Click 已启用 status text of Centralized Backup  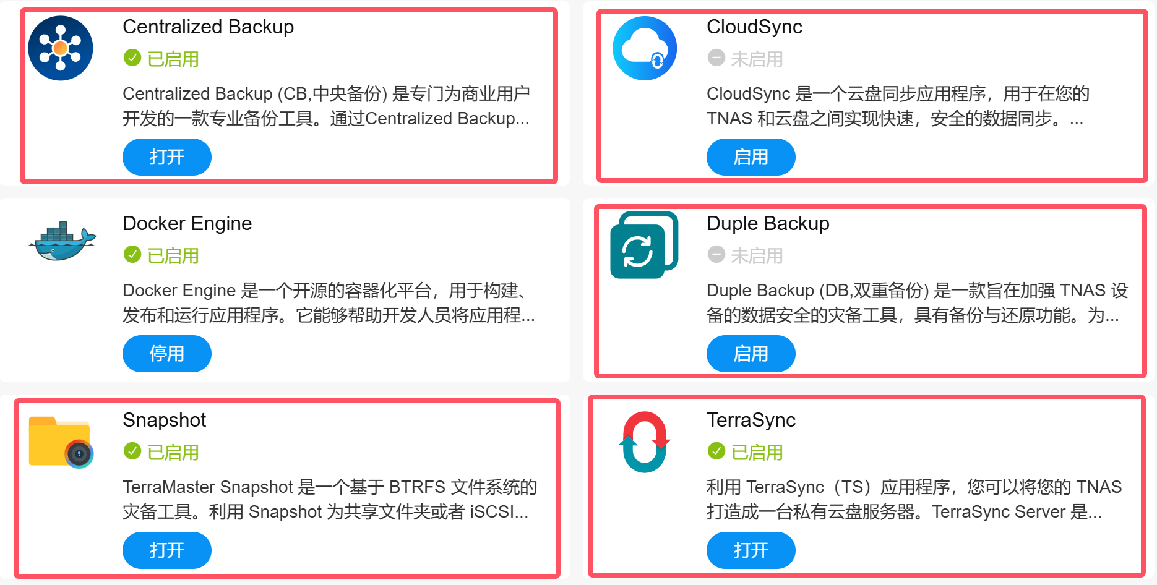click(173, 59)
